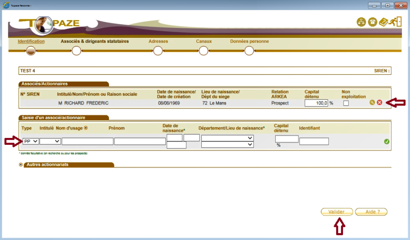Delete associate Richard Frederic with red X
Viewport: 410px width, 240px height.
click(379, 103)
